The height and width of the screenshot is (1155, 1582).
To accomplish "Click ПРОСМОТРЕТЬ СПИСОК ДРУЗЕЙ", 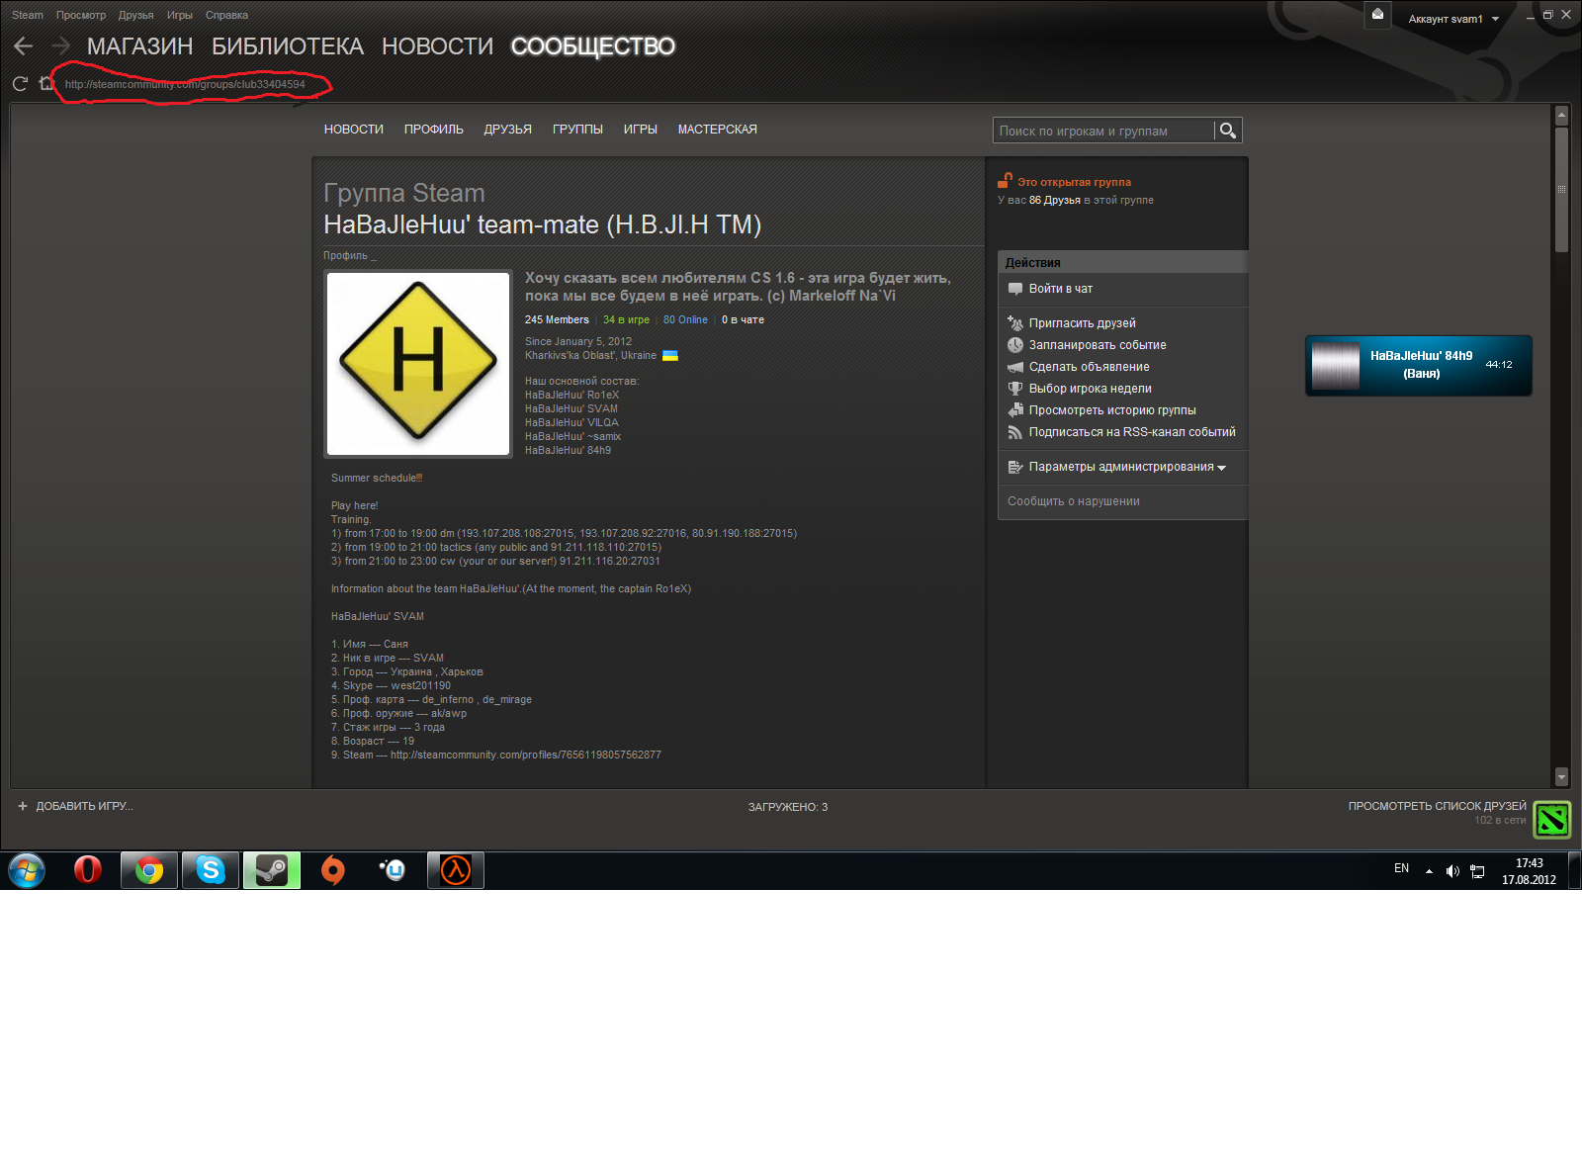I will [1438, 806].
